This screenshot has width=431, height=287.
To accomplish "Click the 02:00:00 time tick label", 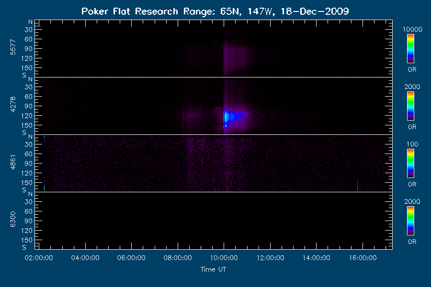I will coord(39,258).
